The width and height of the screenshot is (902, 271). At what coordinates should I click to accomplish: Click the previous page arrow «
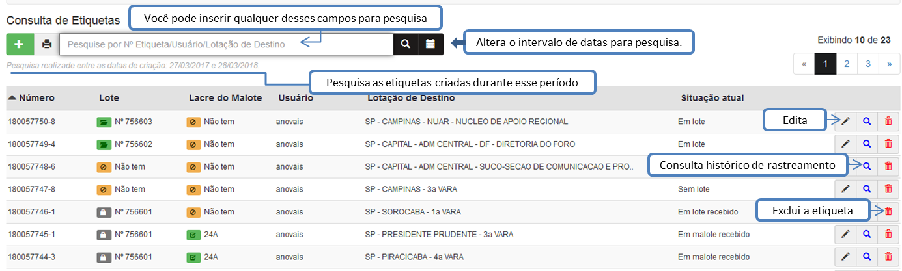pyautogui.click(x=804, y=64)
